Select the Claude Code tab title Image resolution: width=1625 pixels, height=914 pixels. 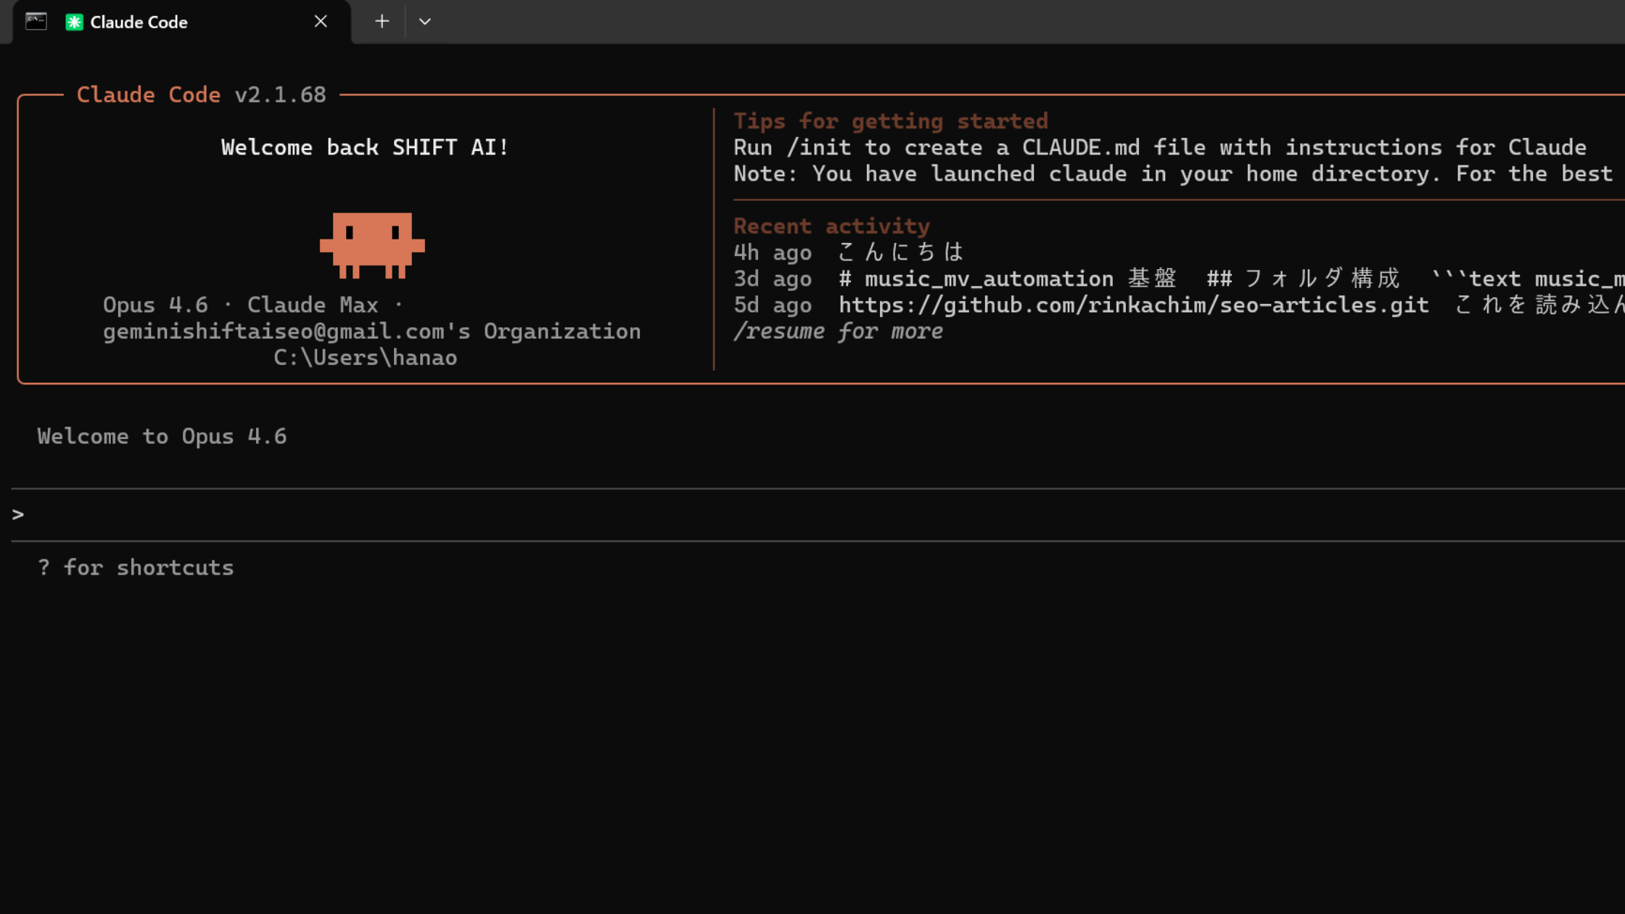click(x=139, y=22)
